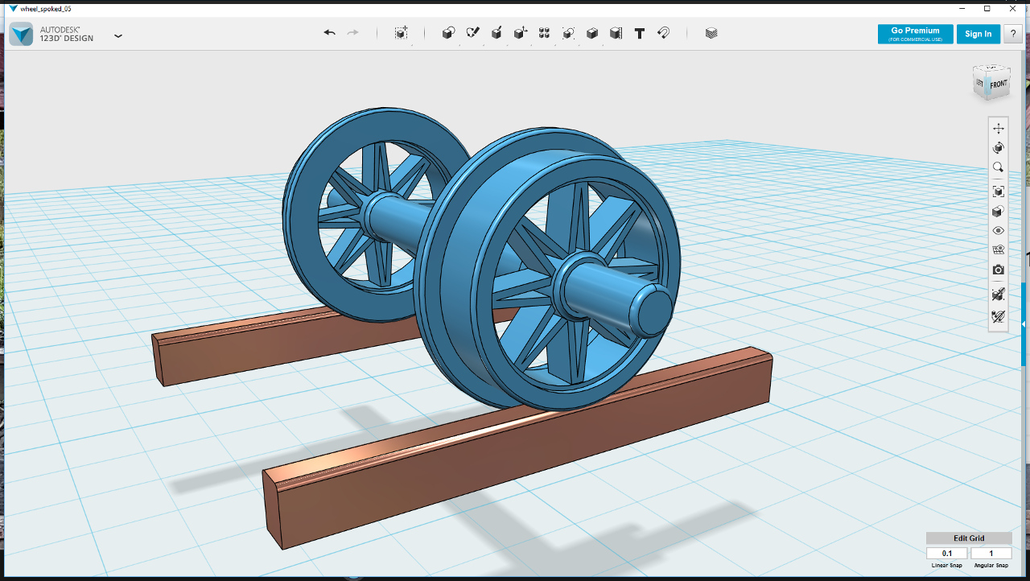Viewport: 1030px width, 581px height.
Task: Open the Transform tool
Action: 401,33
